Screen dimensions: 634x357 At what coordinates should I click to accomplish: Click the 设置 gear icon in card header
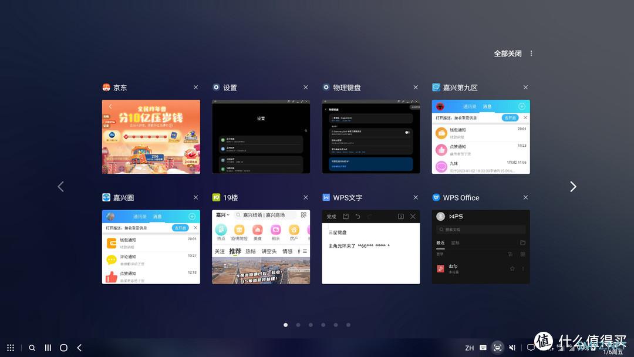pyautogui.click(x=216, y=87)
